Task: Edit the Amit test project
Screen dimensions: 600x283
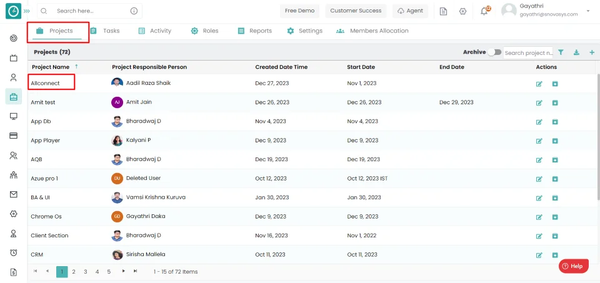Action: 539,103
